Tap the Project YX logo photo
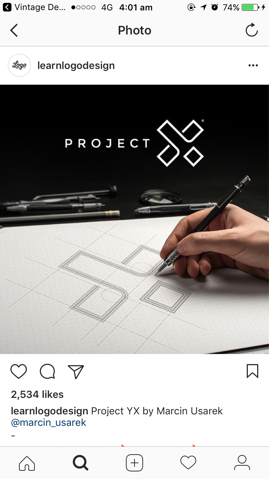Image resolution: width=269 pixels, height=479 pixels. 134,219
